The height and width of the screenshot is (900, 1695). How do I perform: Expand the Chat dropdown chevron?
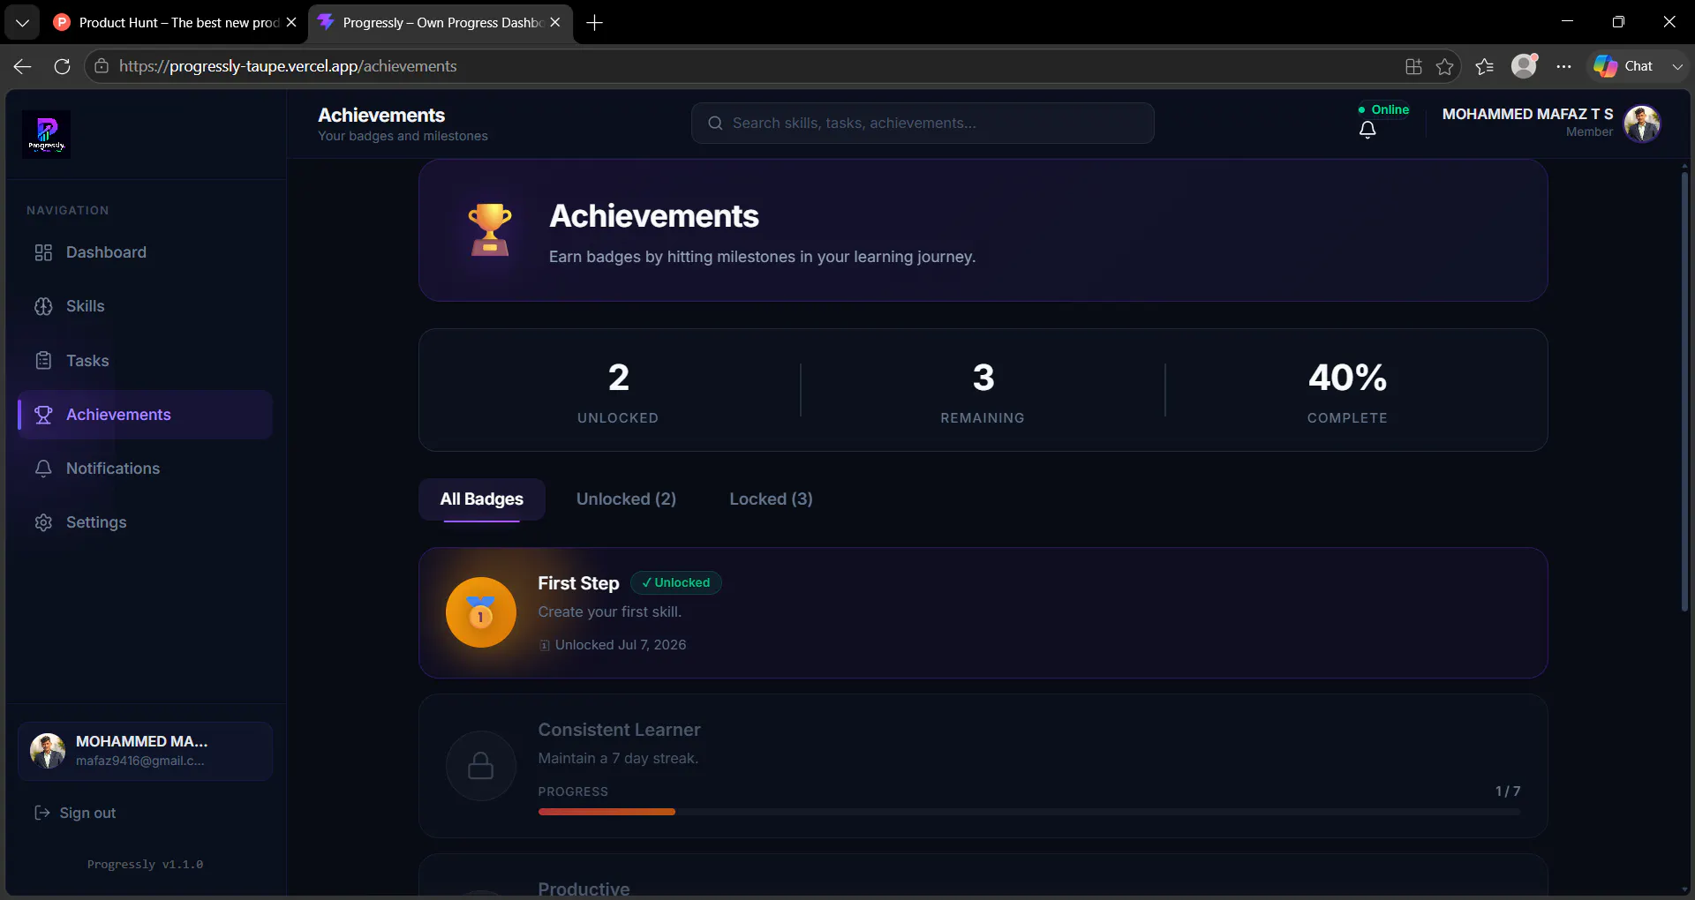point(1677,66)
